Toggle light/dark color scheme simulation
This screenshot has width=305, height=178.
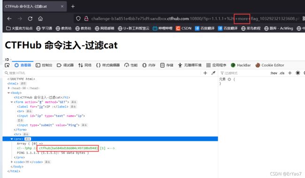click(298, 73)
